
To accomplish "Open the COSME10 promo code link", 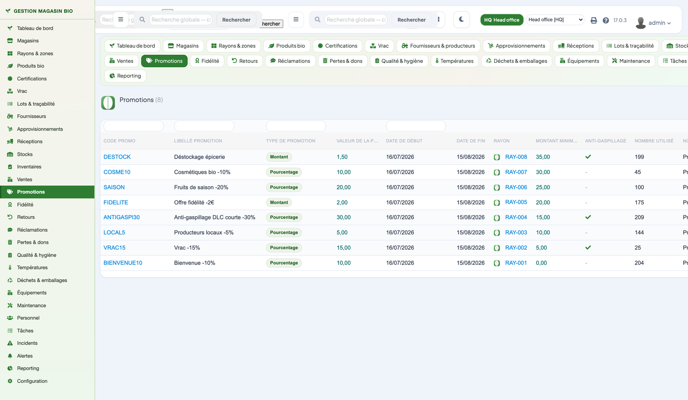I will (117, 172).
